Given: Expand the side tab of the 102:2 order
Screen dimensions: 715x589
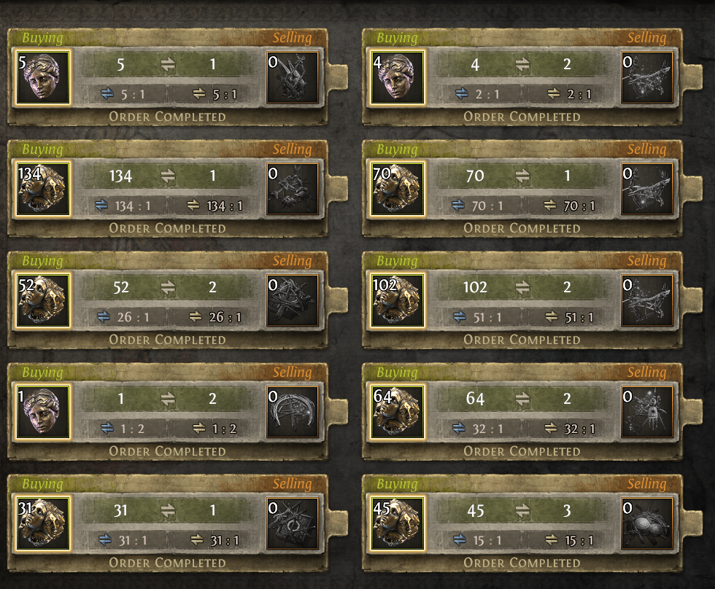Looking at the screenshot, I should (x=692, y=300).
